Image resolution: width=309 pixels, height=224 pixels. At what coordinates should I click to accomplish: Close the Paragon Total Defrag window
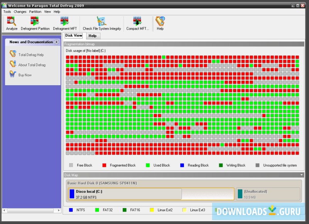click(x=302, y=5)
